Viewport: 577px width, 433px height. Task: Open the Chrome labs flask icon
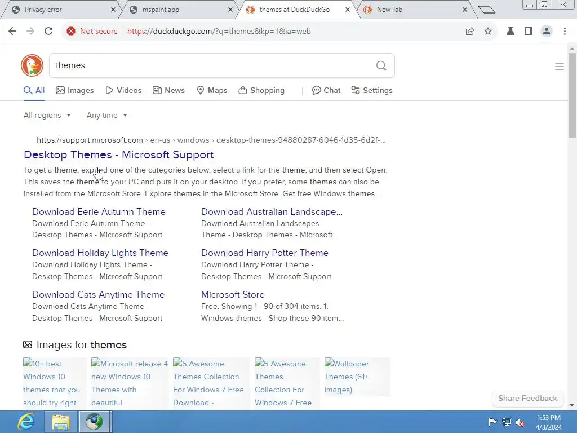point(511,32)
